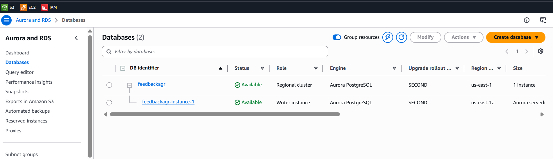The height and width of the screenshot is (159, 553).
Task: Click page number 1
Action: point(517,51)
